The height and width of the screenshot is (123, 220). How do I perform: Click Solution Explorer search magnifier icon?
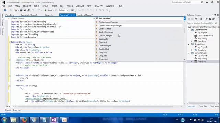216,23
